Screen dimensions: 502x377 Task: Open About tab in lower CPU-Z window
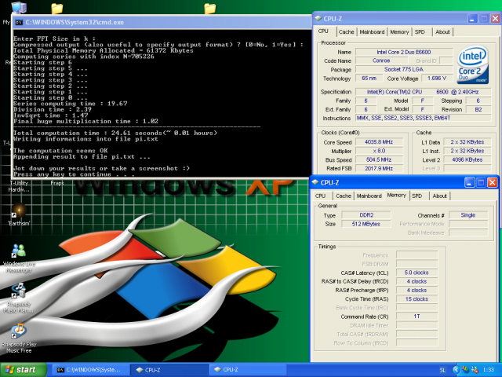[439, 196]
